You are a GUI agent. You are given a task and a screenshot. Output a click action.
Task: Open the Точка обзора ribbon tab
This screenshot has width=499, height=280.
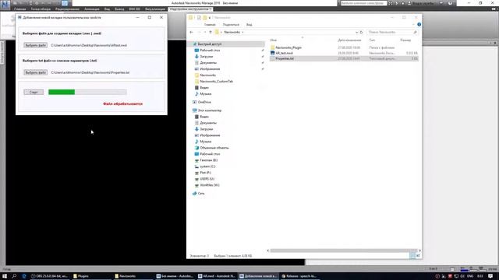tap(41, 9)
